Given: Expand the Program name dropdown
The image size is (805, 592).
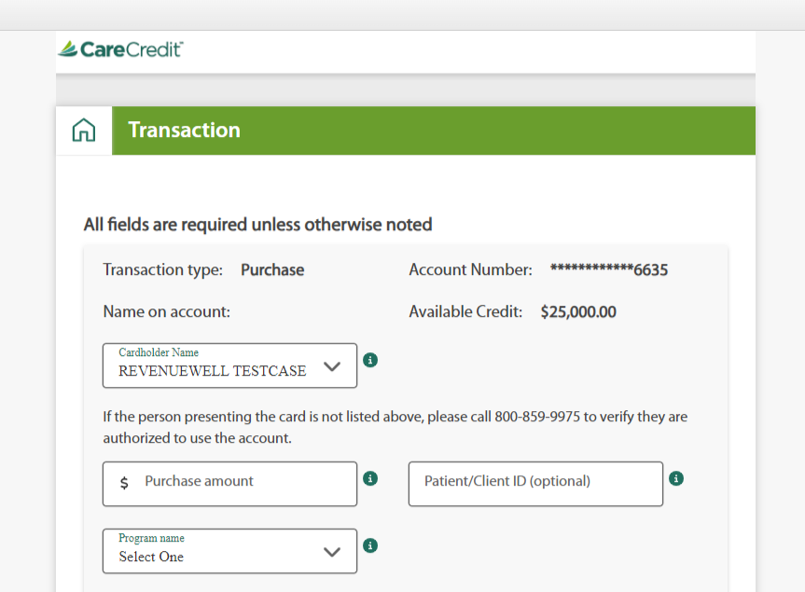Looking at the screenshot, I should coord(230,551).
